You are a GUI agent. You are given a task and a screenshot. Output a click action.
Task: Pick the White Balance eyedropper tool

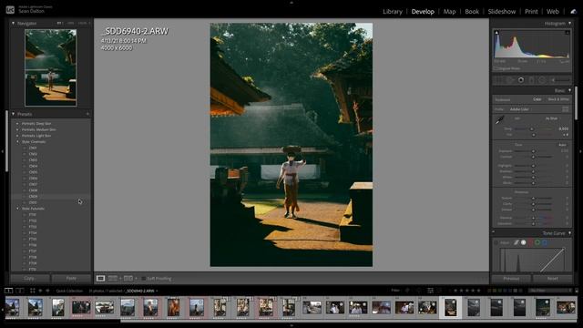pos(499,119)
